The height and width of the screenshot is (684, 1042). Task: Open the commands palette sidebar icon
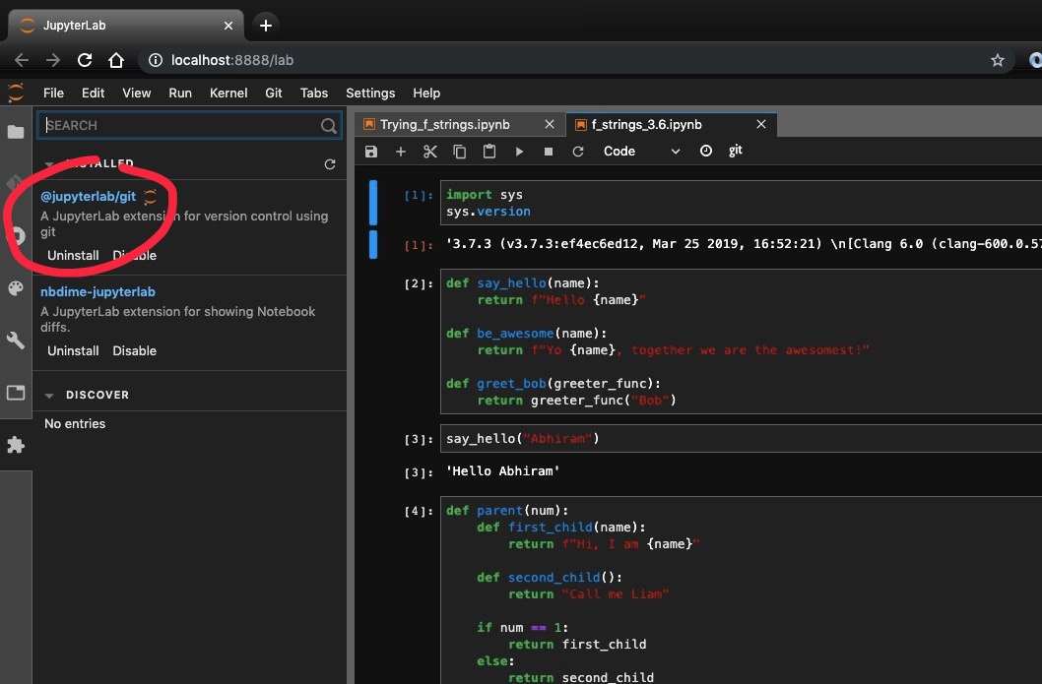[x=16, y=287]
